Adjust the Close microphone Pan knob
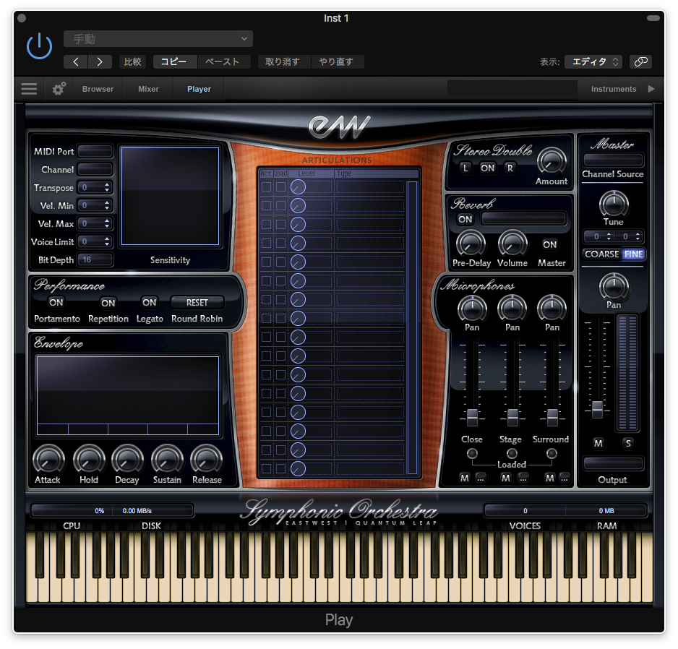 472,309
